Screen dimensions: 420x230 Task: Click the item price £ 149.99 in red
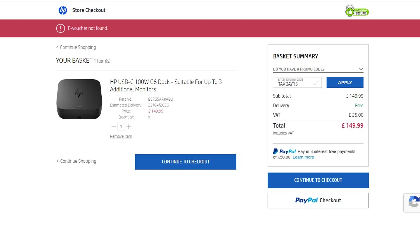[x=156, y=111]
